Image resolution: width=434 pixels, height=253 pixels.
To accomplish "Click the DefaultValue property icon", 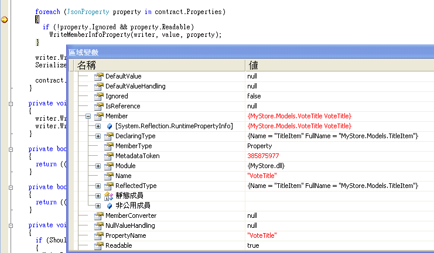I will coord(99,76).
